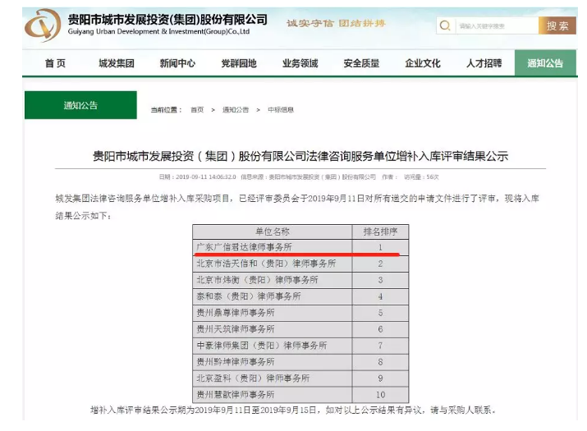Open the 企业文化 navigation item
This screenshot has height=431, width=587.
coord(422,64)
